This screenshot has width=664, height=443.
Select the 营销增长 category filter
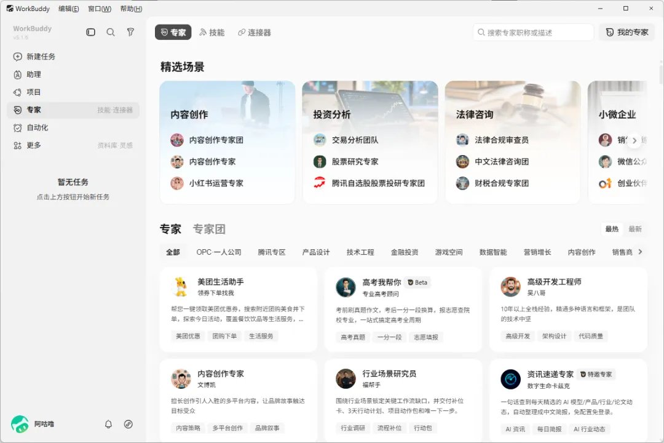tap(537, 252)
